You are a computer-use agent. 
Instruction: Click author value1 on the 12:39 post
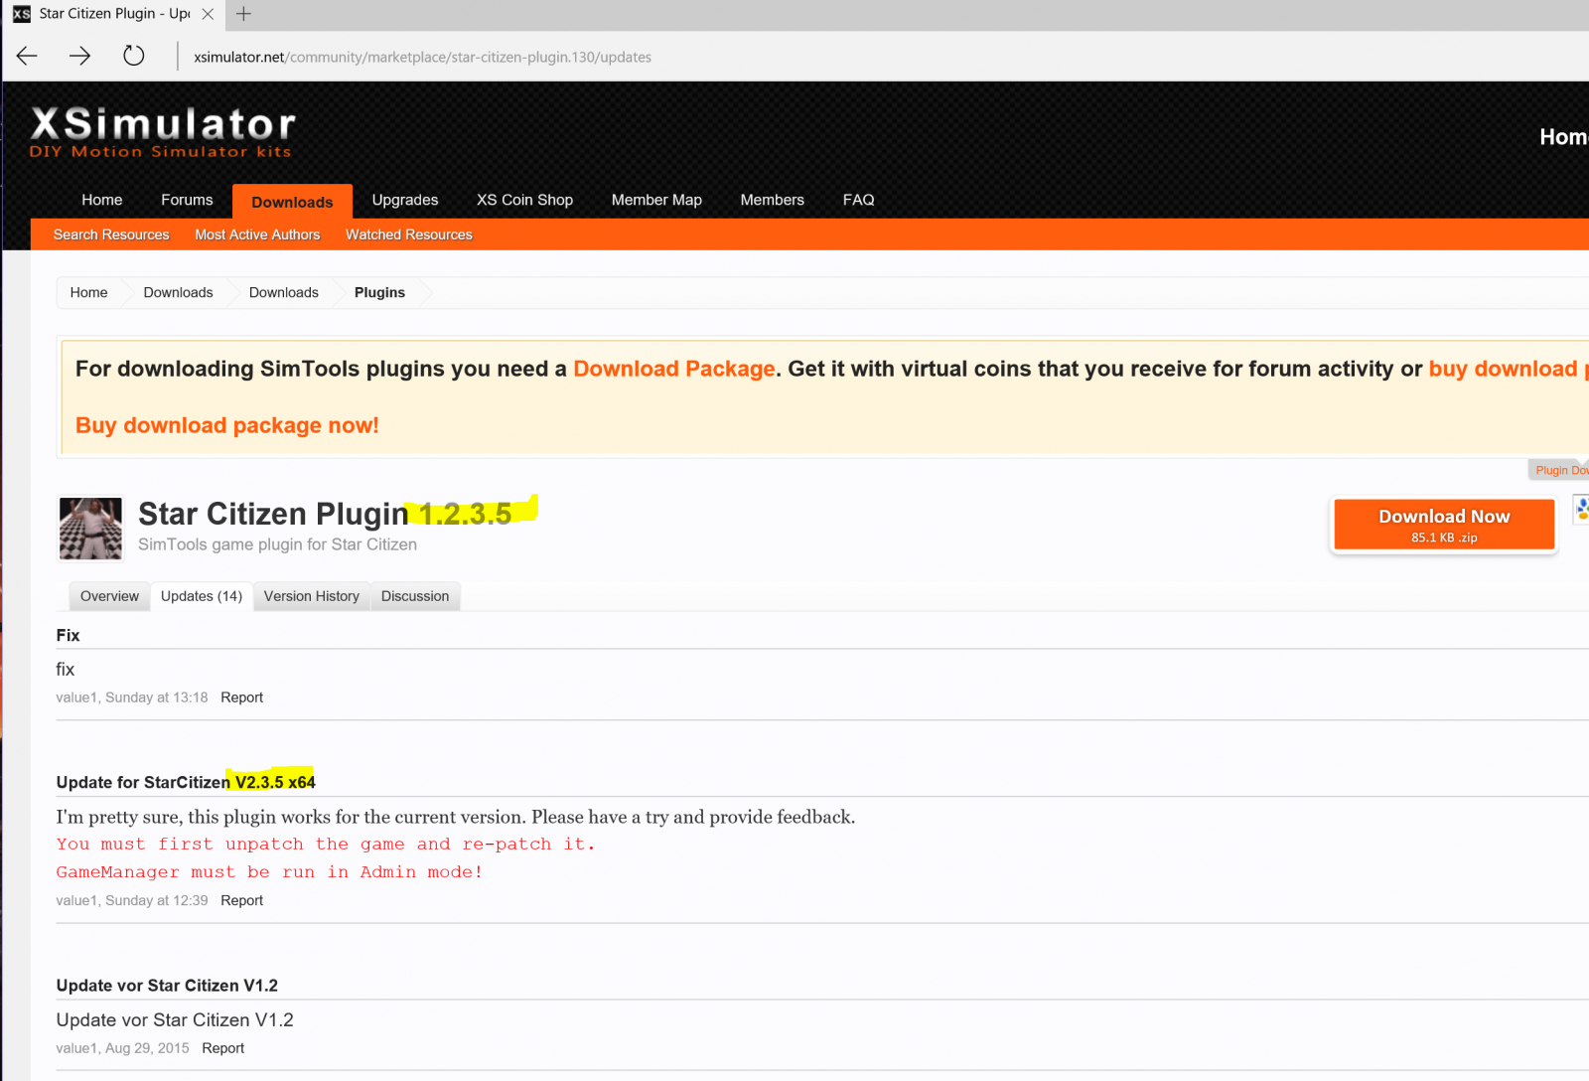click(x=76, y=900)
